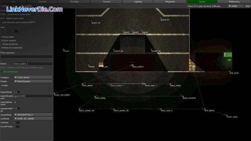Click the InitState value field

[x=17, y=123]
